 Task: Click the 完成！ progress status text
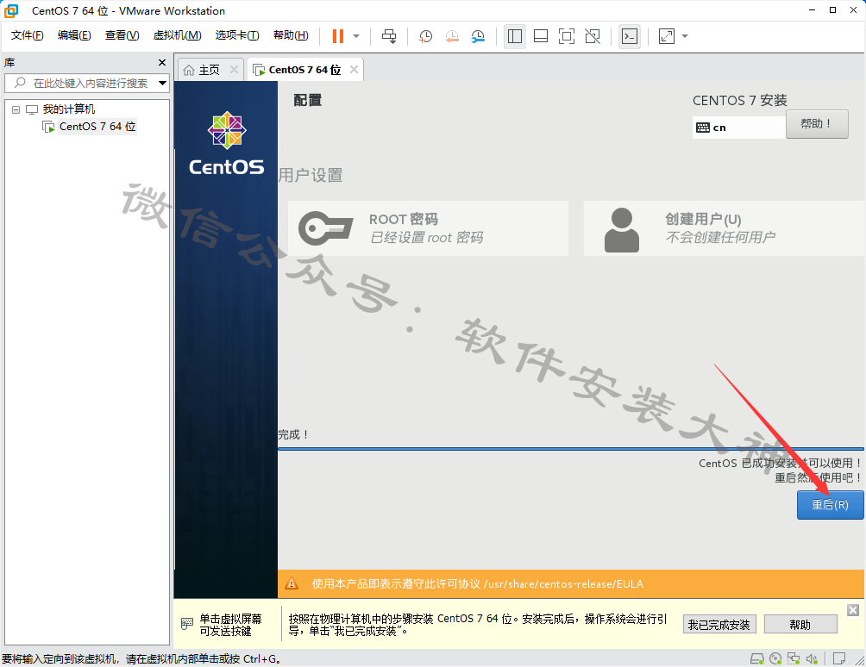(293, 434)
